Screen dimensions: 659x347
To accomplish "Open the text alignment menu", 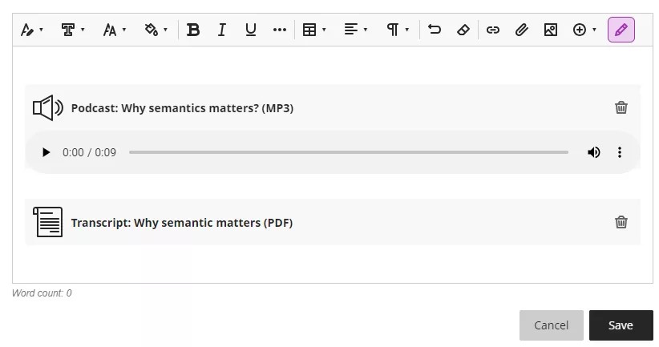I will click(356, 30).
